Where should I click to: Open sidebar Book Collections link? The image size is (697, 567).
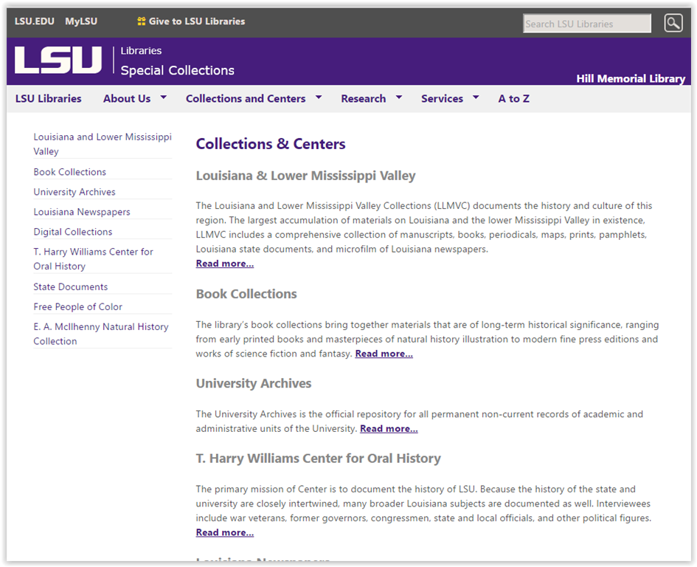(x=70, y=172)
